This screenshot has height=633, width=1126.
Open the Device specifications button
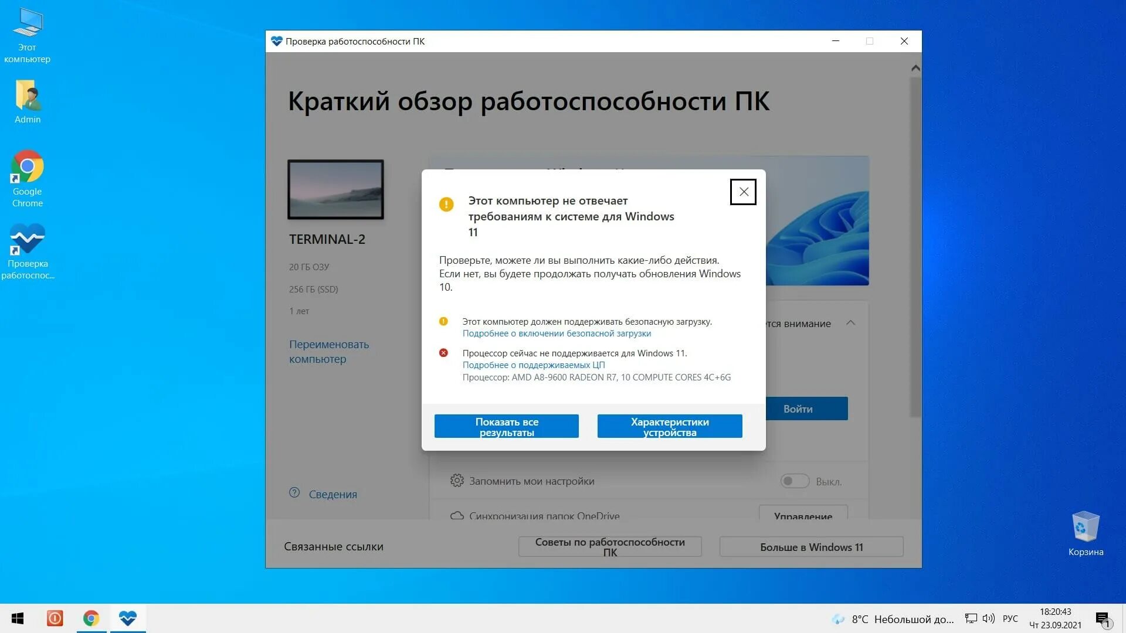[670, 427]
